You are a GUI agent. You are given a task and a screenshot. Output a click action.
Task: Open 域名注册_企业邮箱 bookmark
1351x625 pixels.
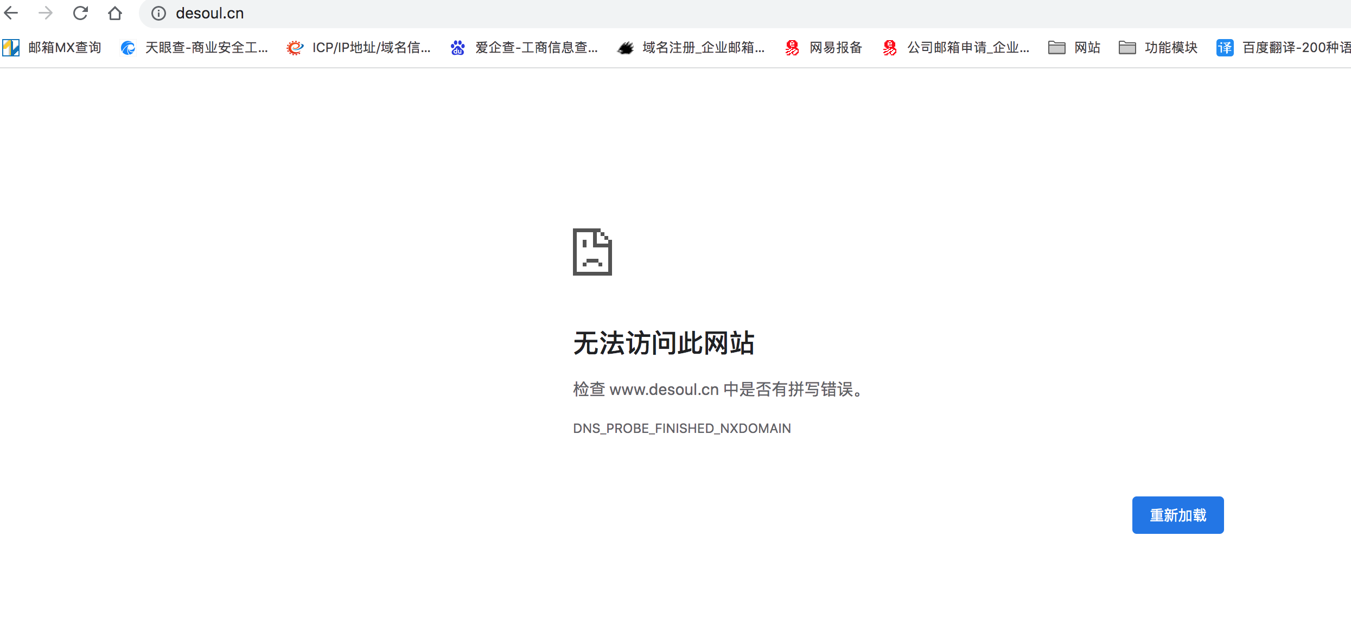(691, 48)
